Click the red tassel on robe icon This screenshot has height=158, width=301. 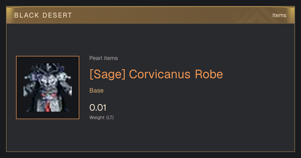point(48,106)
